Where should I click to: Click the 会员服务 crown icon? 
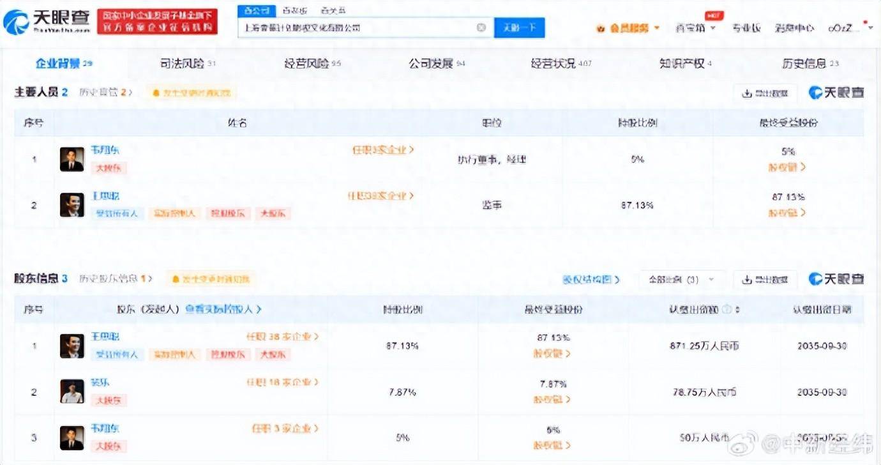[600, 29]
